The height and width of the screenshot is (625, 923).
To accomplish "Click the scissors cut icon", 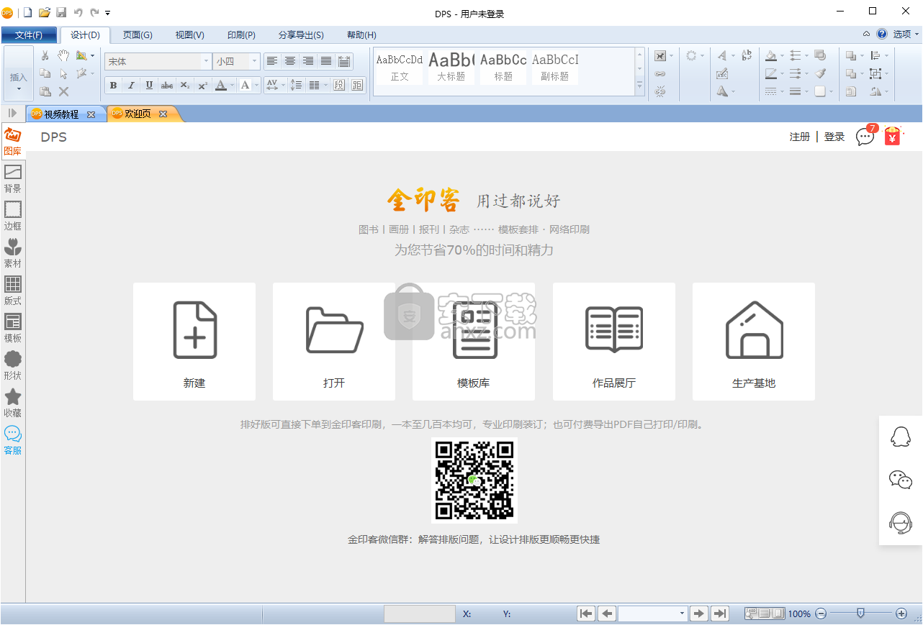I will pyautogui.click(x=45, y=55).
